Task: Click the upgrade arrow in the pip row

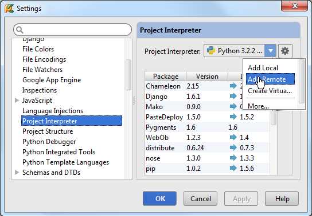Action: (233, 168)
